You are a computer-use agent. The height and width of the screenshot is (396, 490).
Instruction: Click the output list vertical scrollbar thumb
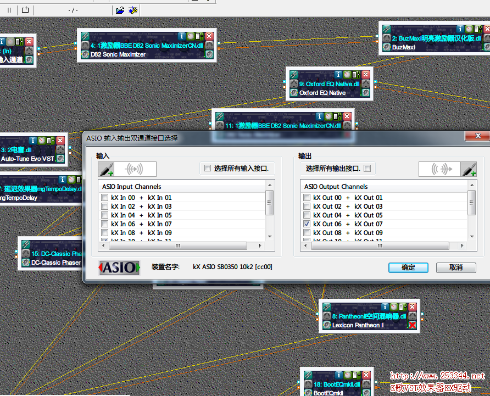[471, 203]
